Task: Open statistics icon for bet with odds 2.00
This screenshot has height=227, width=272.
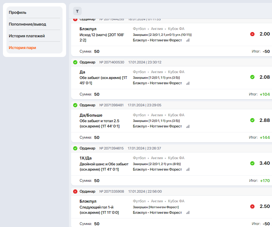Action: point(188,40)
